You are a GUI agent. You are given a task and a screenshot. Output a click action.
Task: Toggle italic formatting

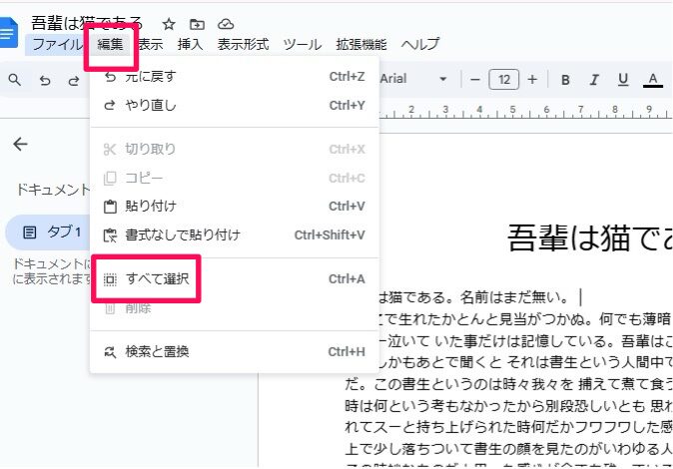pyautogui.click(x=594, y=80)
